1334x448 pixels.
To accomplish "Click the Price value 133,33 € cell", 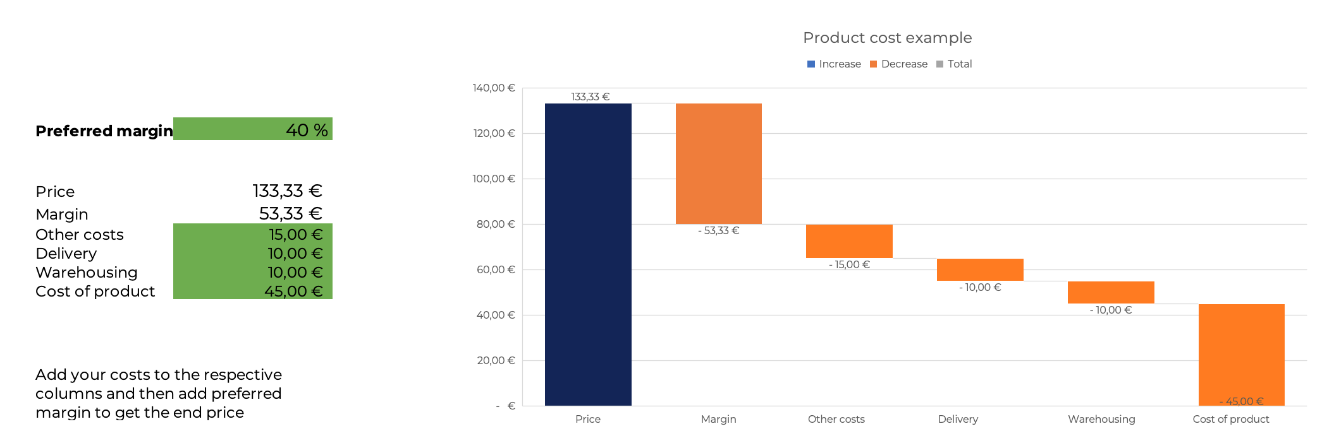I will pyautogui.click(x=253, y=191).
